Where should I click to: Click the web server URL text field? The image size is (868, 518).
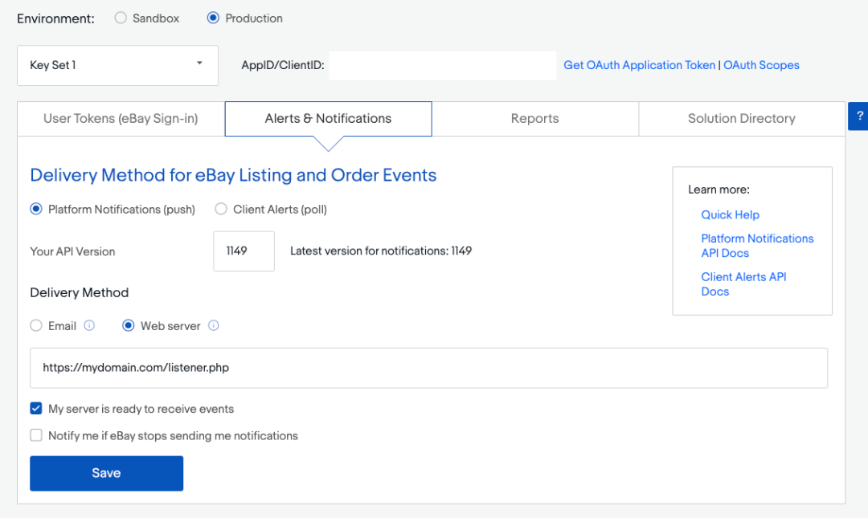tap(428, 368)
